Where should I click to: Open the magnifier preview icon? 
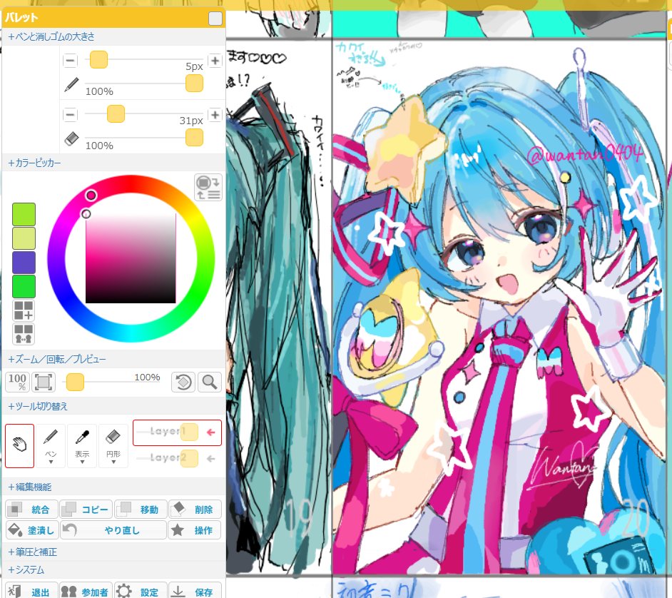[x=210, y=382]
